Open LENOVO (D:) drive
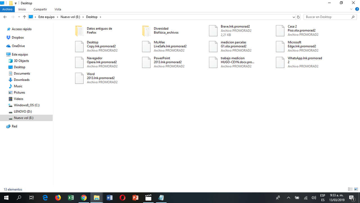The width and height of the screenshot is (360, 203). pyautogui.click(x=23, y=111)
